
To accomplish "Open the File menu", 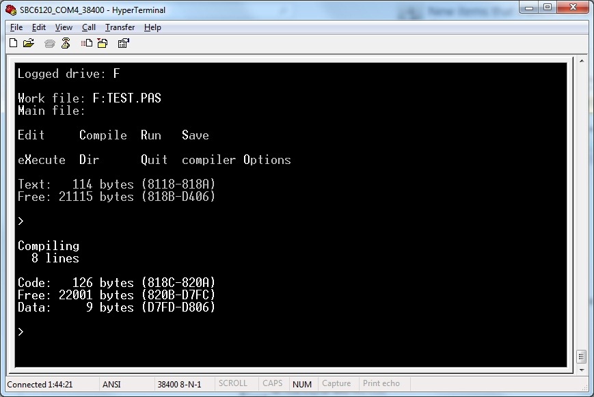I will tap(16, 27).
